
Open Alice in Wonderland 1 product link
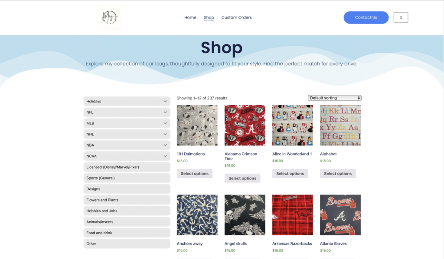[x=292, y=154]
